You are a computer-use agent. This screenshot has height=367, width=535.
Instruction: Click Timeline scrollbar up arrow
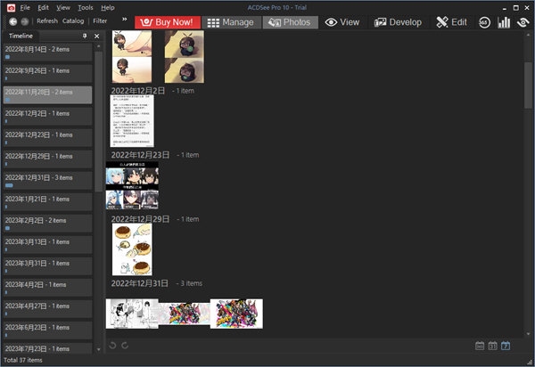[x=99, y=46]
